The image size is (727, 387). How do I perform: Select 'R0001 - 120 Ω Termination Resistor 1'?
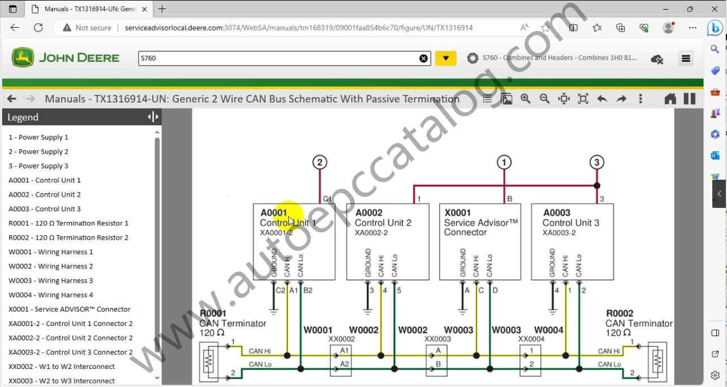(68, 223)
